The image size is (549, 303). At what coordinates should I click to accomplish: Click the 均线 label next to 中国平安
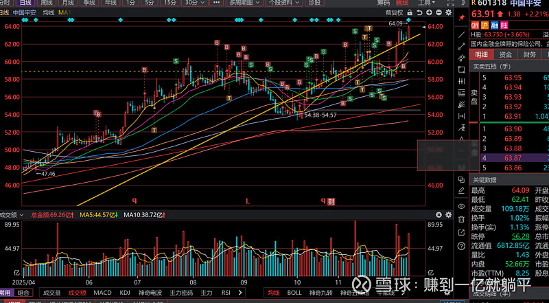tap(48, 12)
